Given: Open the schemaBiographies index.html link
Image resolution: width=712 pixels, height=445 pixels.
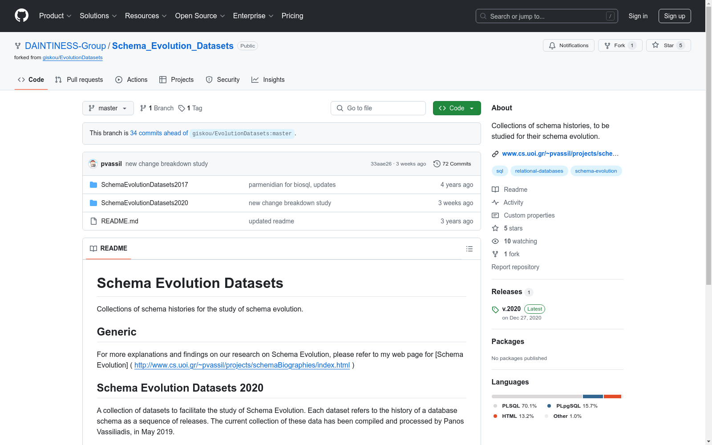Looking at the screenshot, I should point(242,365).
